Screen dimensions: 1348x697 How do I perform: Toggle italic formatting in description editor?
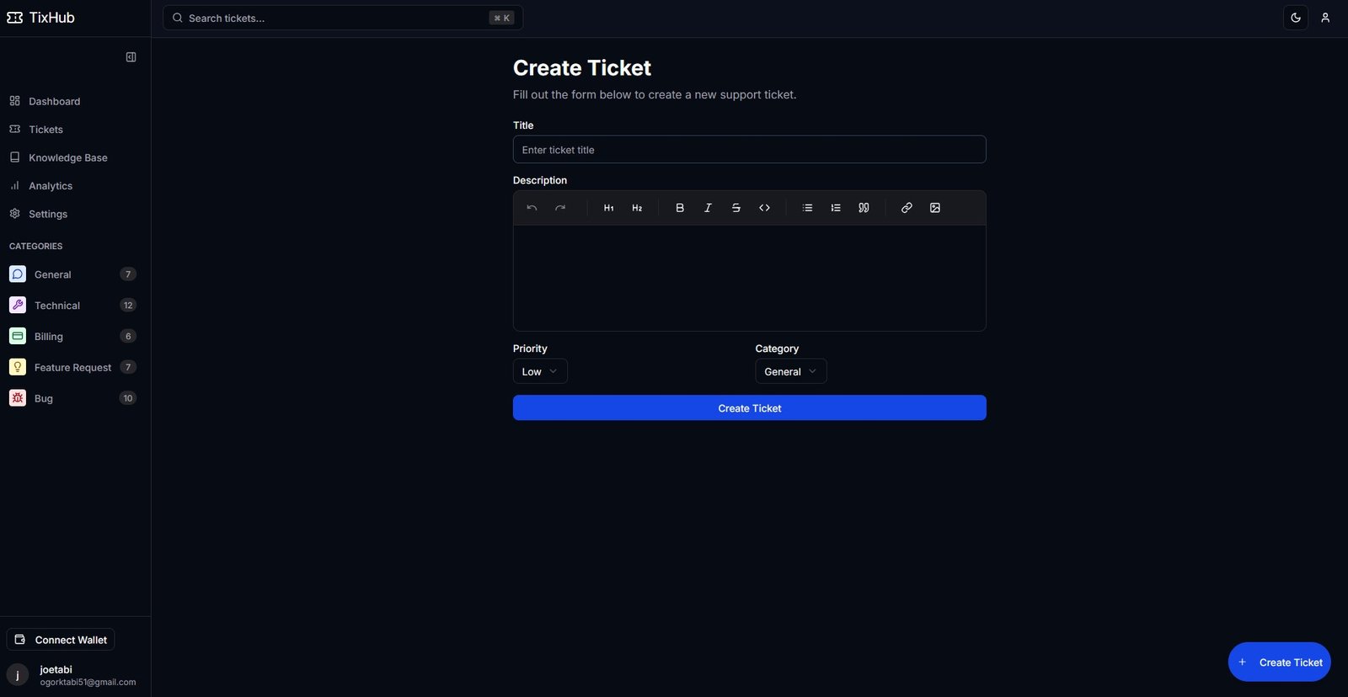click(x=708, y=208)
